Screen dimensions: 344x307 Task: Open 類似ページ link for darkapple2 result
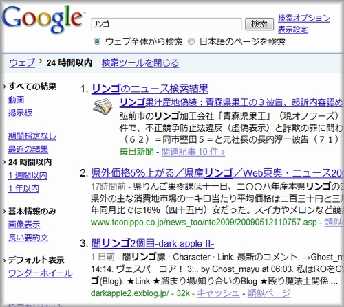pos(269,293)
